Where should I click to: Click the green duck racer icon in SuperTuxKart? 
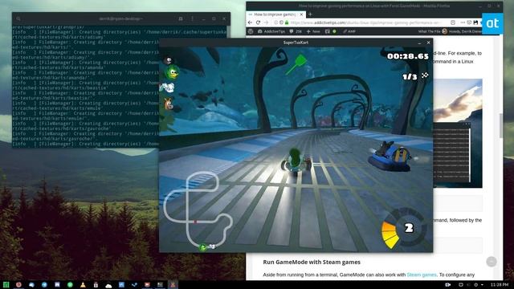point(171,72)
